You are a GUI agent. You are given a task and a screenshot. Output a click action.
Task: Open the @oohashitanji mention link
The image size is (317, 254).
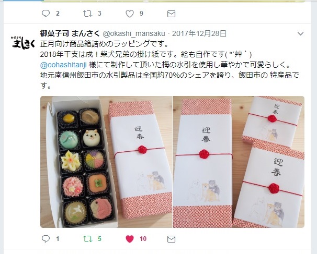pyautogui.click(x=63, y=65)
